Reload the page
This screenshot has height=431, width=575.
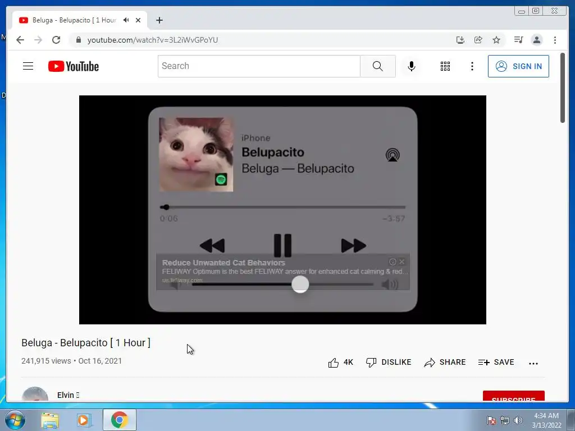pos(56,40)
